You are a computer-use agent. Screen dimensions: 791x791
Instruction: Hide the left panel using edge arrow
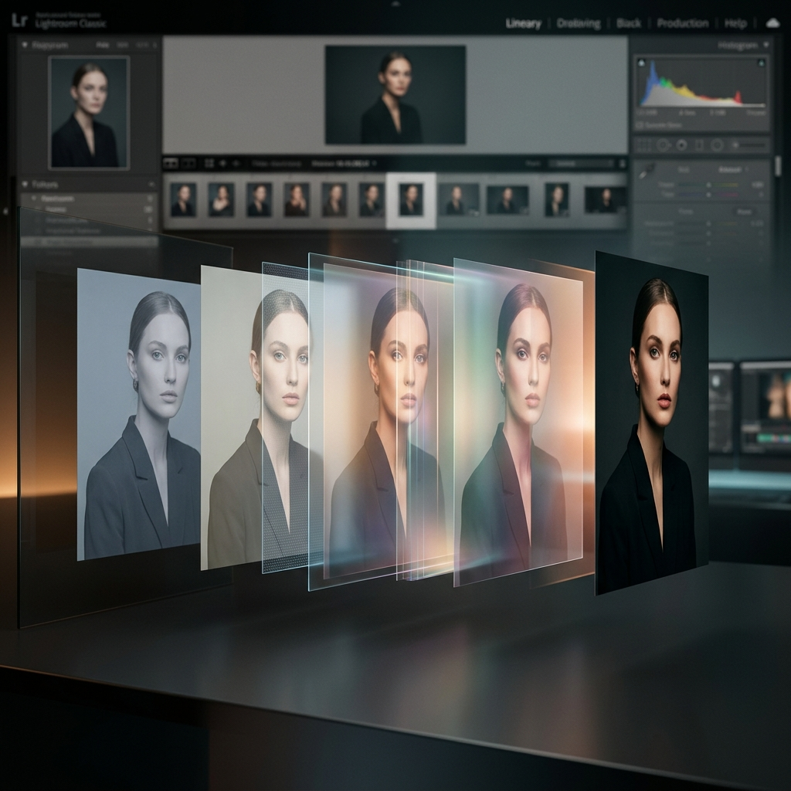(5, 211)
